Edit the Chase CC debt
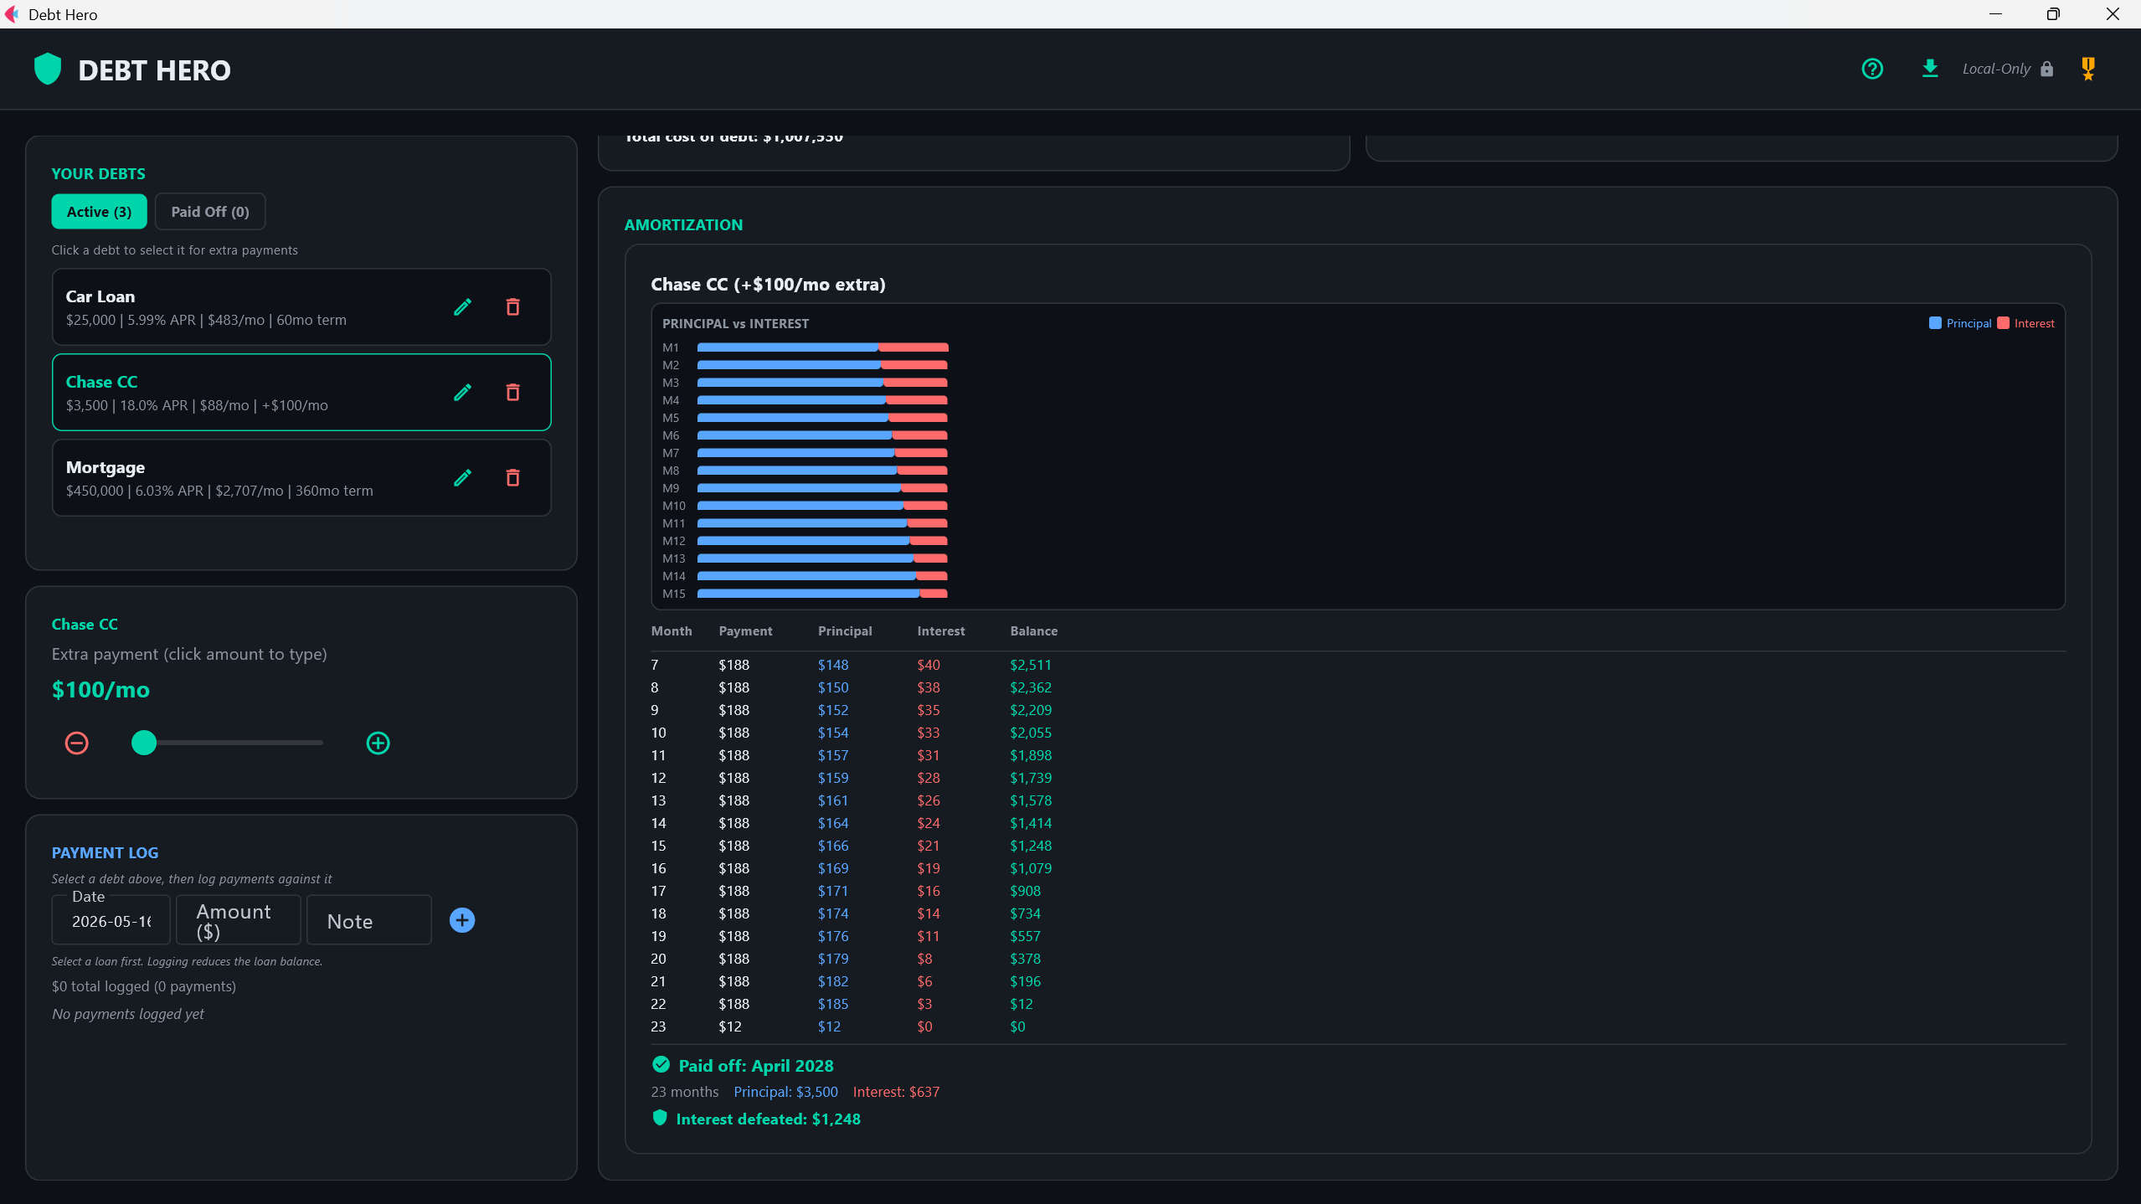 [x=462, y=393]
